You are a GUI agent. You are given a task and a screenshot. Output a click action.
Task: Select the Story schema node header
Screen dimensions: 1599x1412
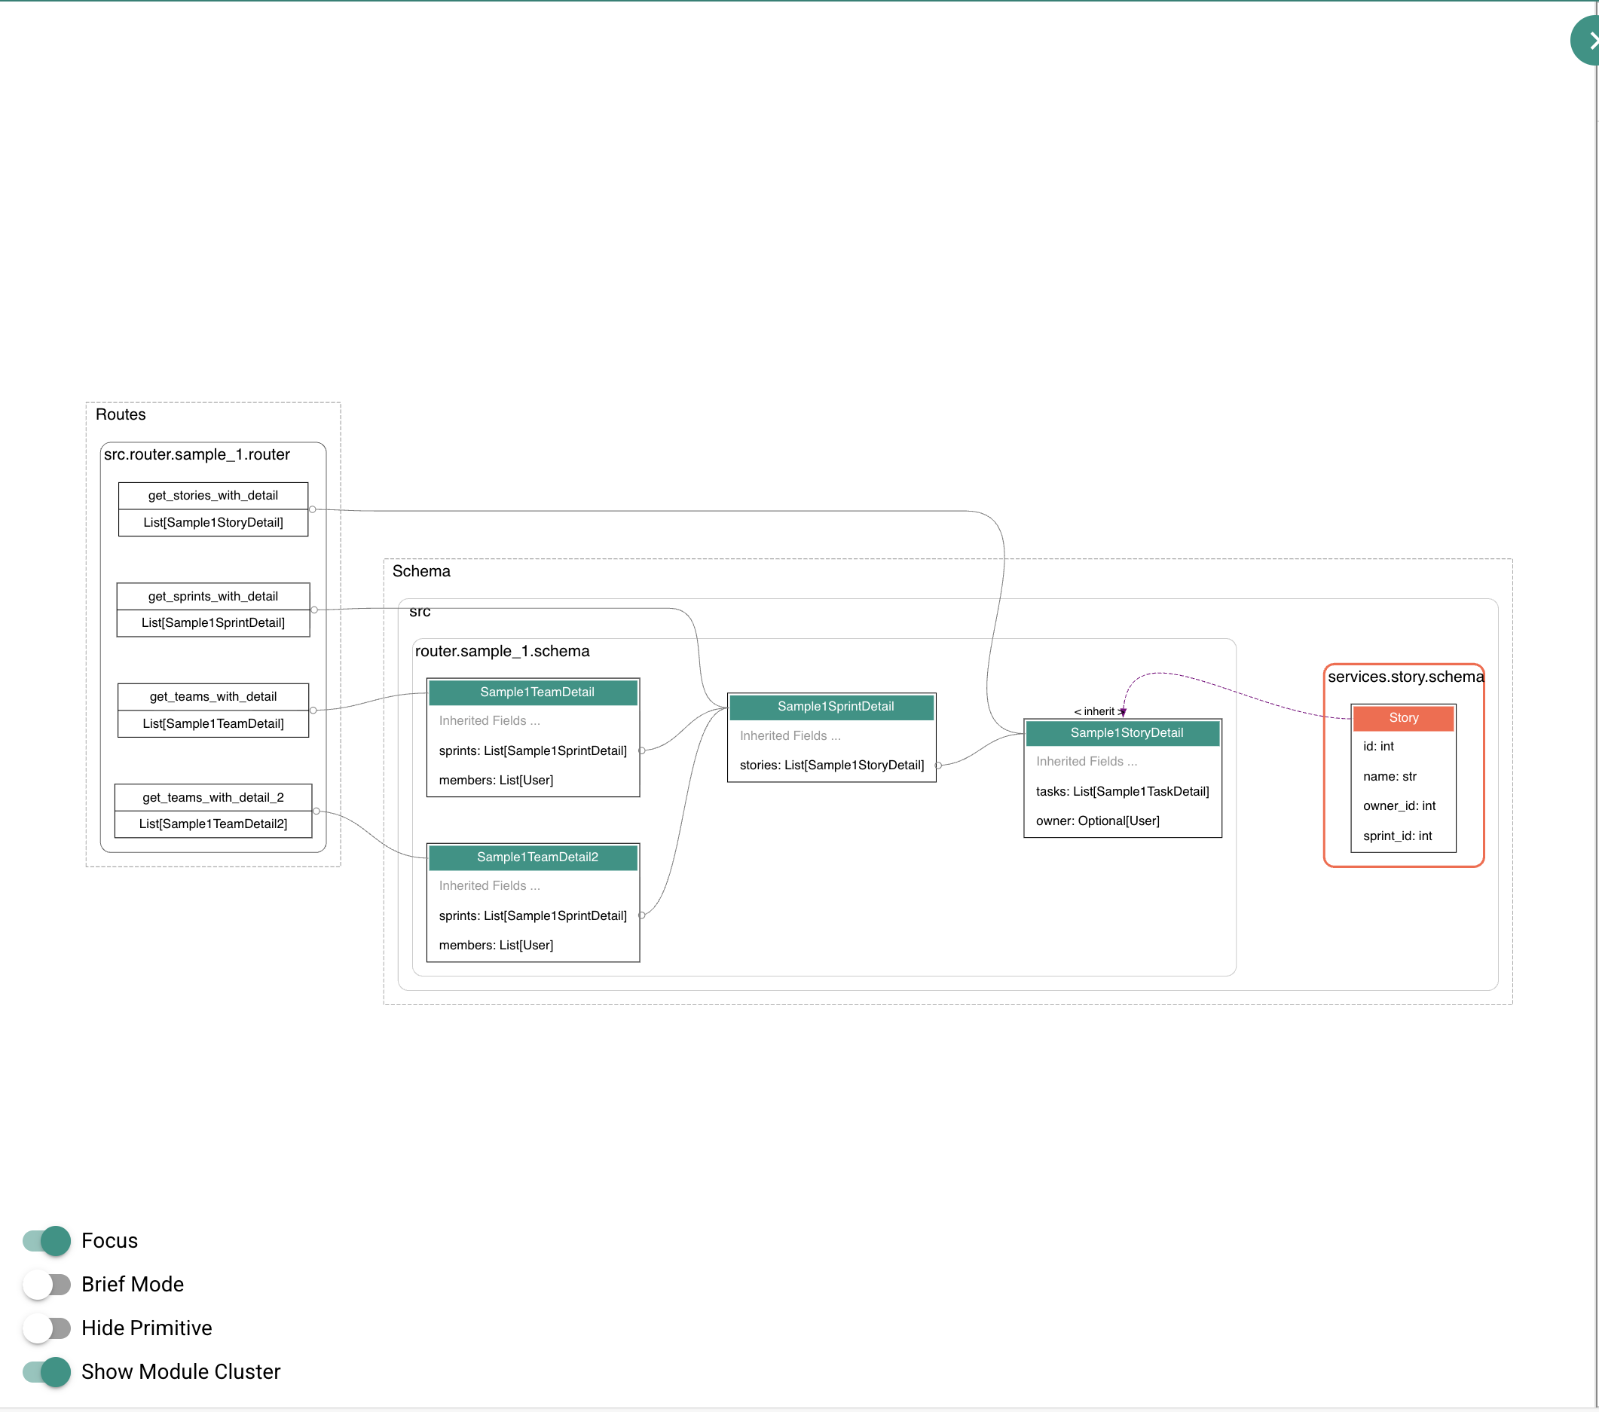click(x=1402, y=717)
